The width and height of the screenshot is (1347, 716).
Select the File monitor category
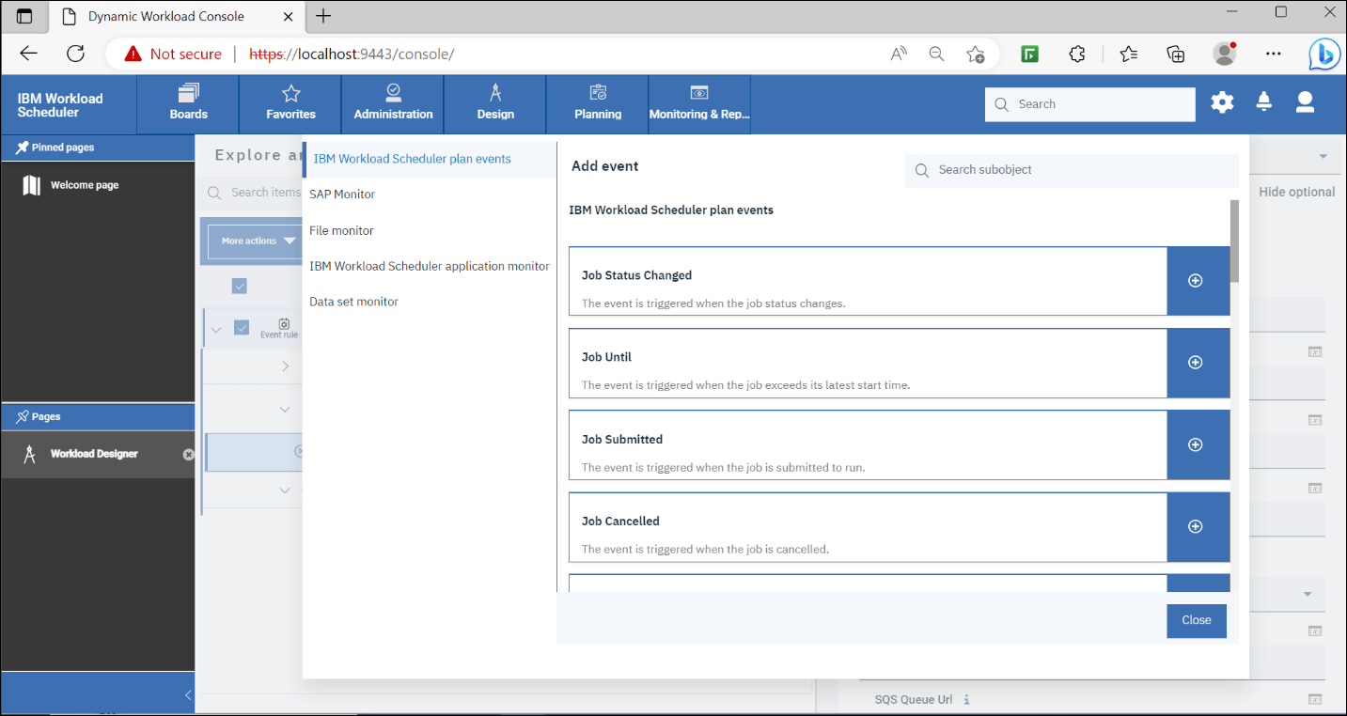341,230
